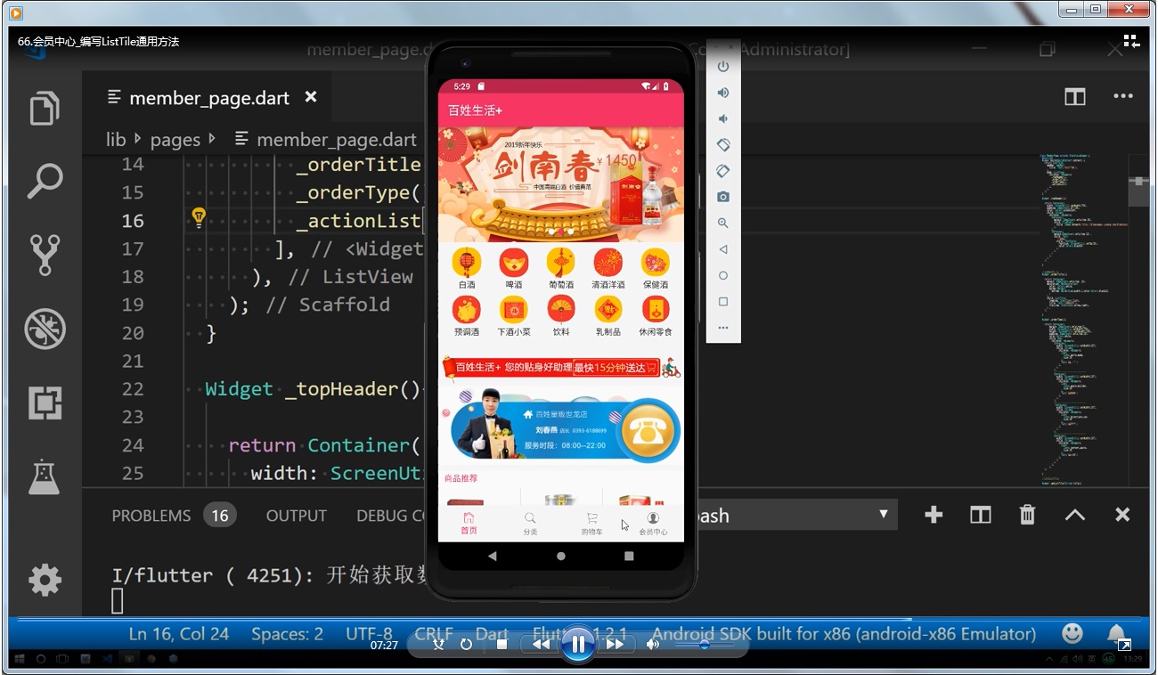
Task: Click the emulator zoom magnifier icon
Action: pyautogui.click(x=723, y=223)
